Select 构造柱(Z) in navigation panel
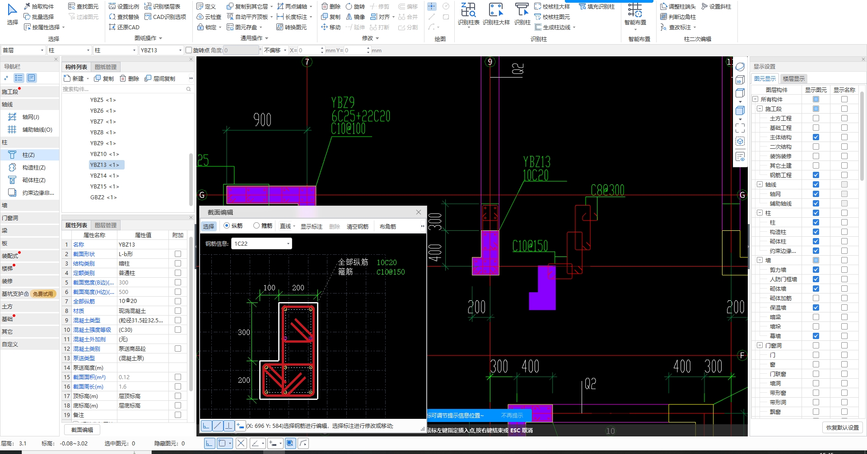This screenshot has width=867, height=454. [x=30, y=167]
